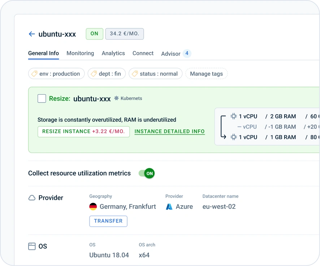Click the tag icon on dept : fin
320x266 pixels.
coord(94,73)
